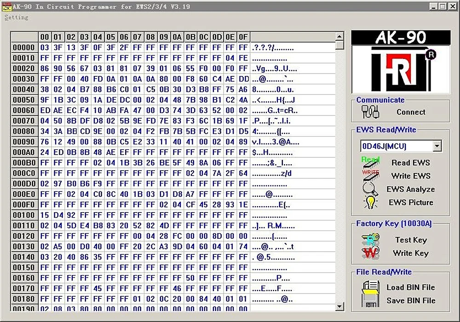Screen dimensions: 460x322
Task: Click byte 1E at end of row 000F0
Action: tap(243, 205)
